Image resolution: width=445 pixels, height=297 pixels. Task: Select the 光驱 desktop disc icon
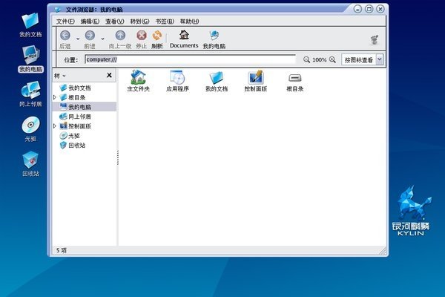pyautogui.click(x=30, y=128)
